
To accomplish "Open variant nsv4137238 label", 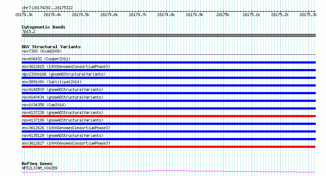I will point(63,112).
